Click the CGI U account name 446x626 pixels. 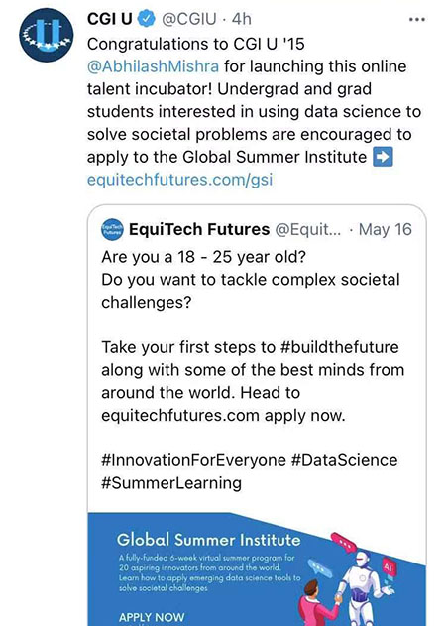click(109, 19)
